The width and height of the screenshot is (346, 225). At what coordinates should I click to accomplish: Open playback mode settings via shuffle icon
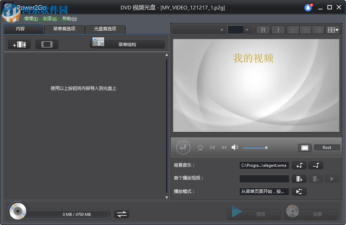pos(299,191)
